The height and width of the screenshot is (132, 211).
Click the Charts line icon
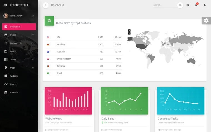pyautogui.click(x=6, y=84)
